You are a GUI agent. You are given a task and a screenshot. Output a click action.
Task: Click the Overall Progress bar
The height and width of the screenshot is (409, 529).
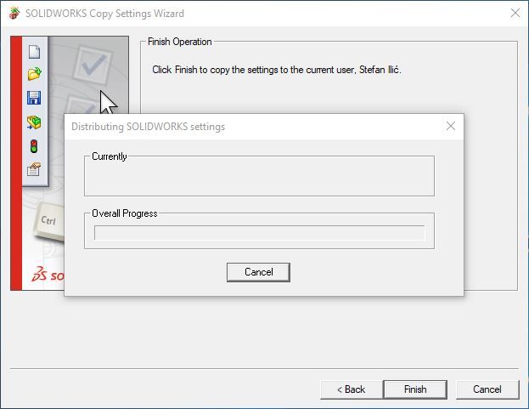point(259,233)
